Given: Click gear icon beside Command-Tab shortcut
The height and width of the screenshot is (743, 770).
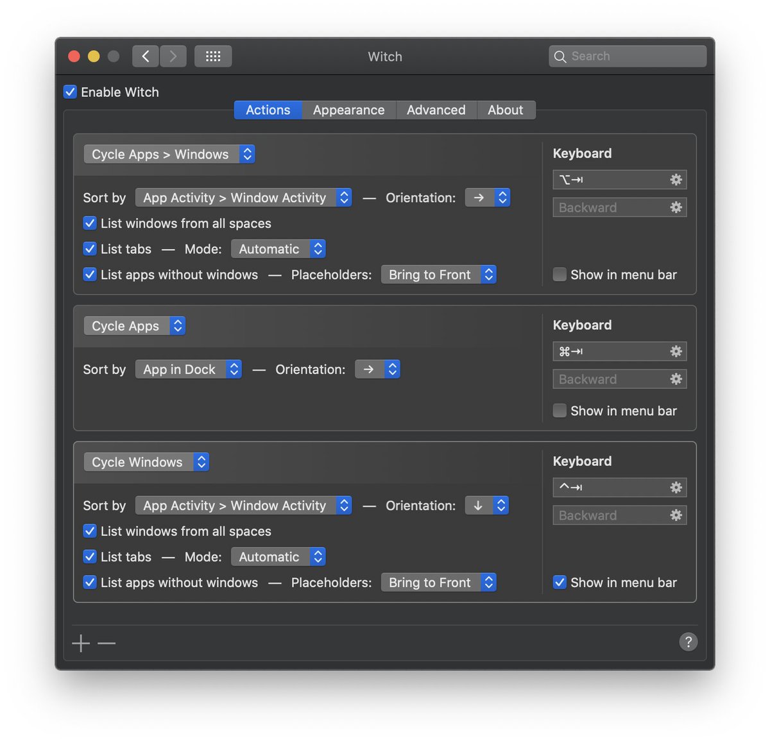Looking at the screenshot, I should (x=676, y=351).
